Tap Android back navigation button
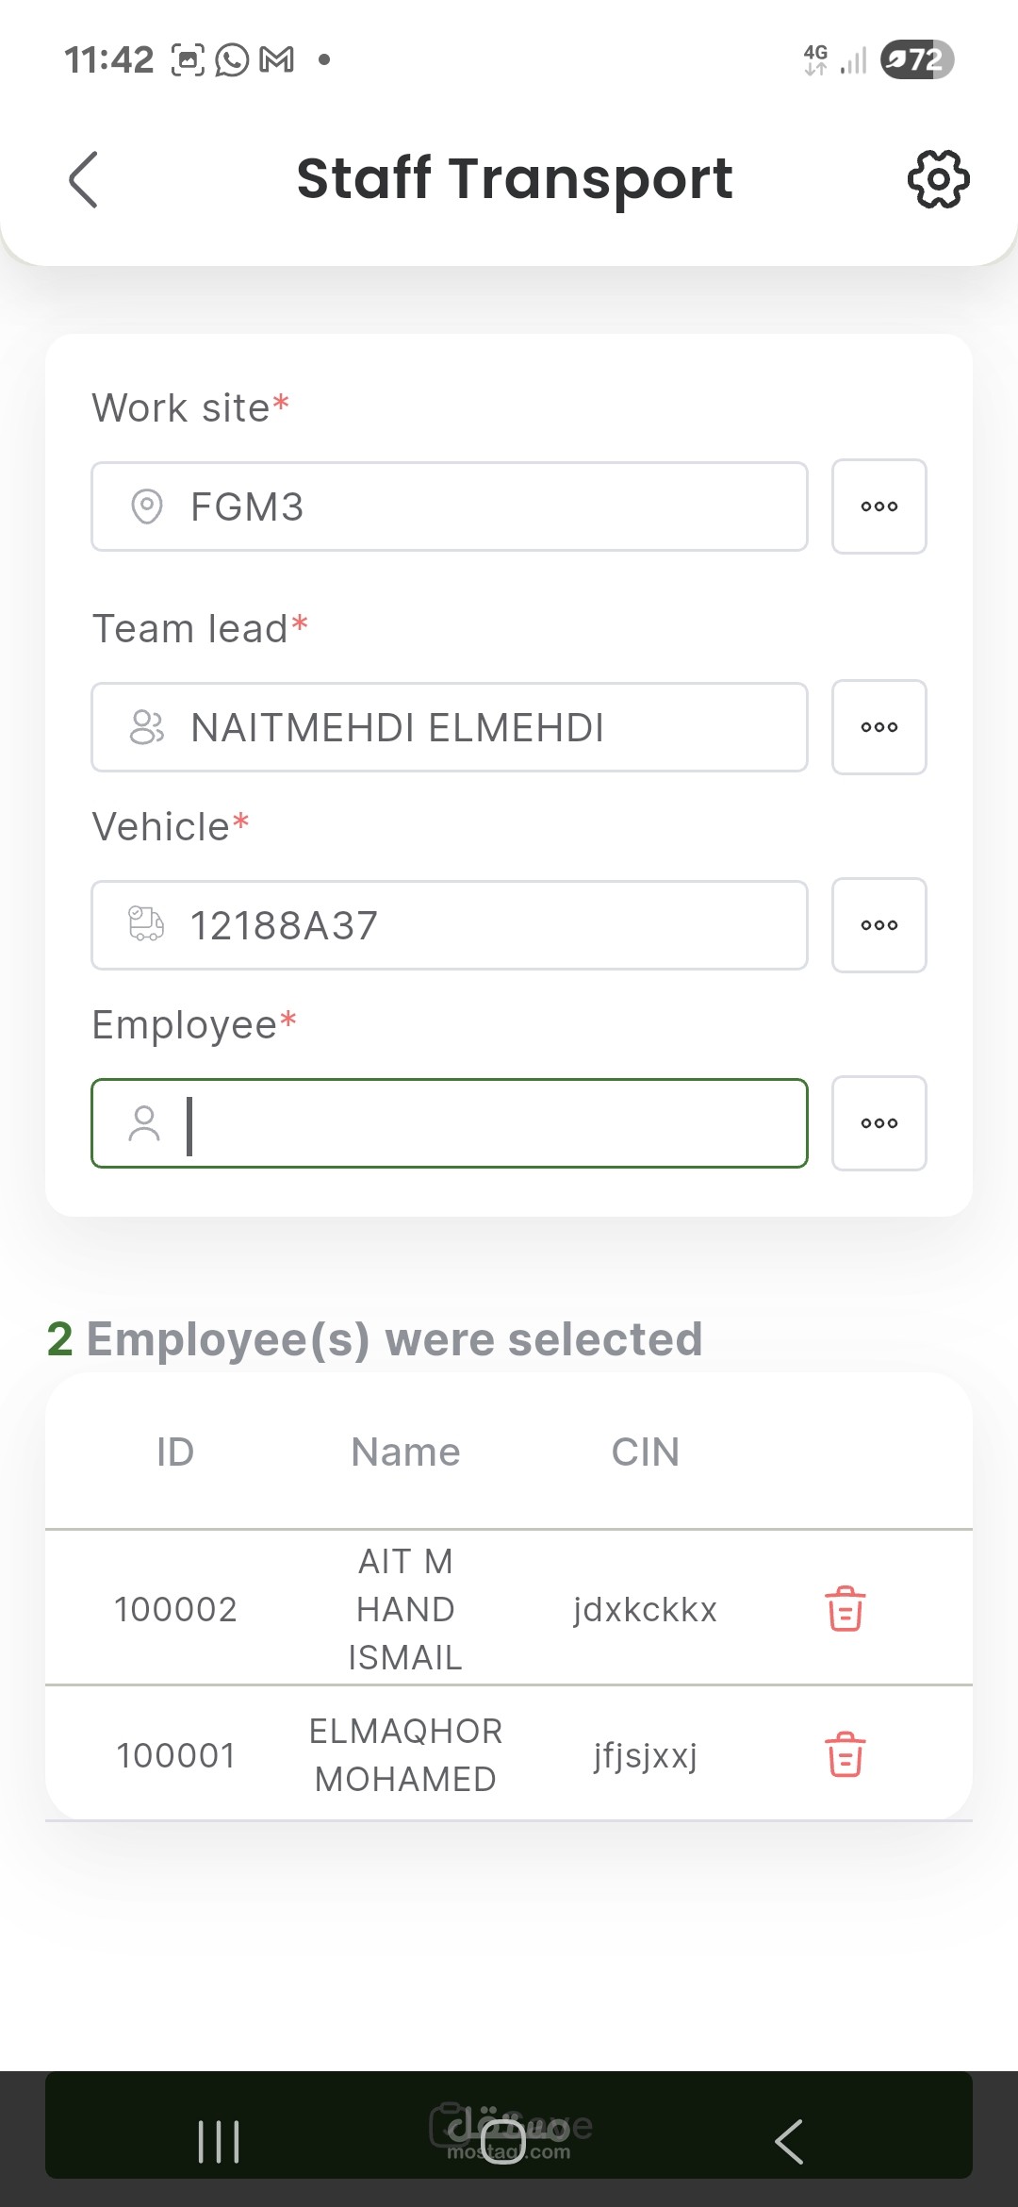The width and height of the screenshot is (1018, 2207). [789, 2142]
